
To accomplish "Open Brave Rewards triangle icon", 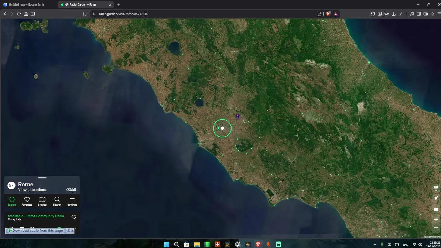I will click(x=336, y=14).
